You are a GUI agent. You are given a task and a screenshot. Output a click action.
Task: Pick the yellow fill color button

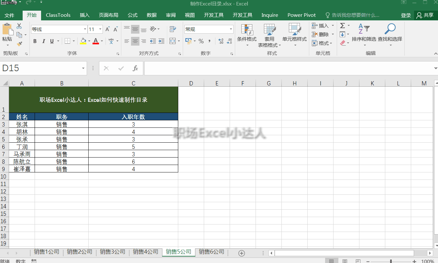[x=83, y=41]
